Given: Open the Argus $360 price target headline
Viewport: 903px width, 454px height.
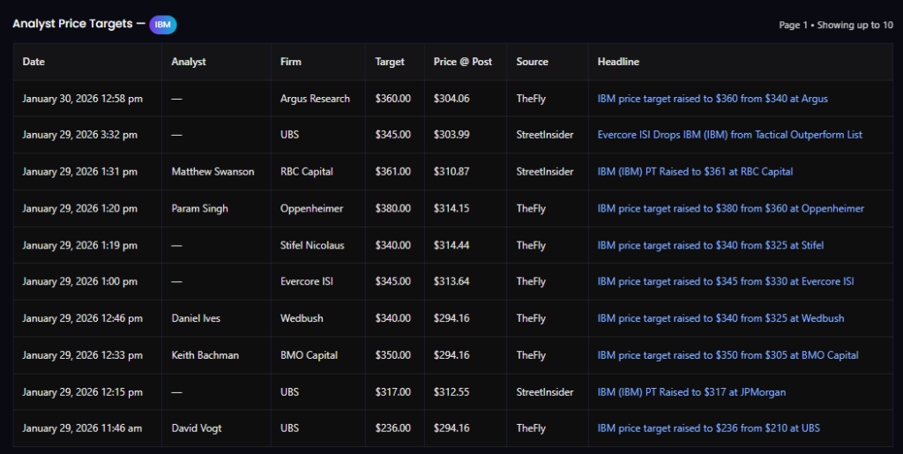Looking at the screenshot, I should tap(713, 99).
